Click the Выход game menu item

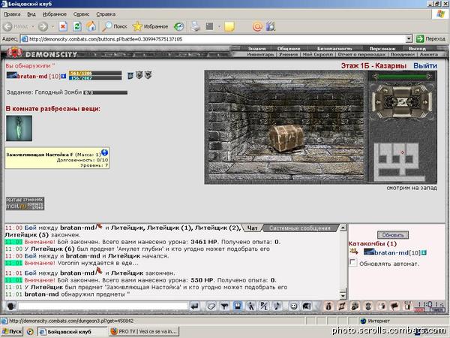[417, 49]
